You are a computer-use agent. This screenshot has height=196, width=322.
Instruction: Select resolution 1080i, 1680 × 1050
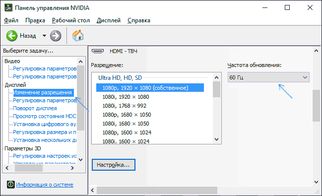126,124
